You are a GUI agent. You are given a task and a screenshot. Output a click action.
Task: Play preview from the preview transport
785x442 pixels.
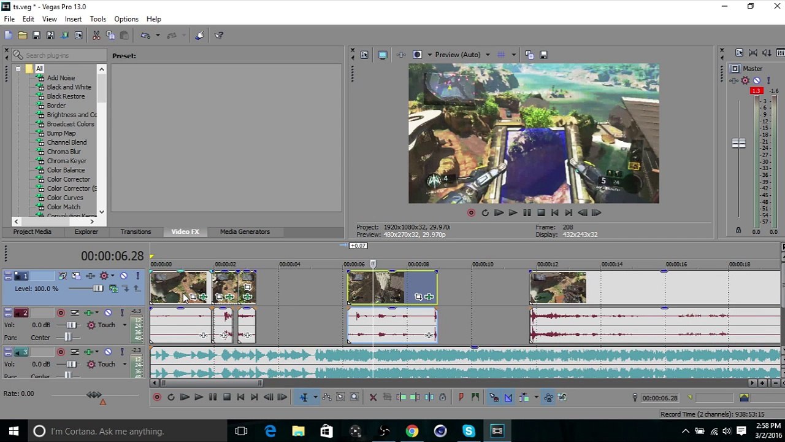coord(513,212)
